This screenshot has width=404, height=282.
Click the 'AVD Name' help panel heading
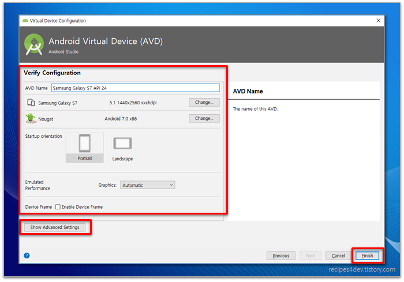[x=248, y=92]
